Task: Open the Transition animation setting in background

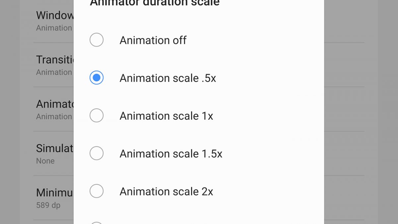Action: coord(55,60)
